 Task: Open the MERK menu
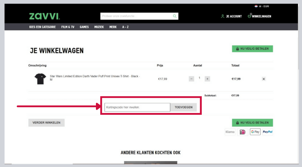[x=113, y=27]
